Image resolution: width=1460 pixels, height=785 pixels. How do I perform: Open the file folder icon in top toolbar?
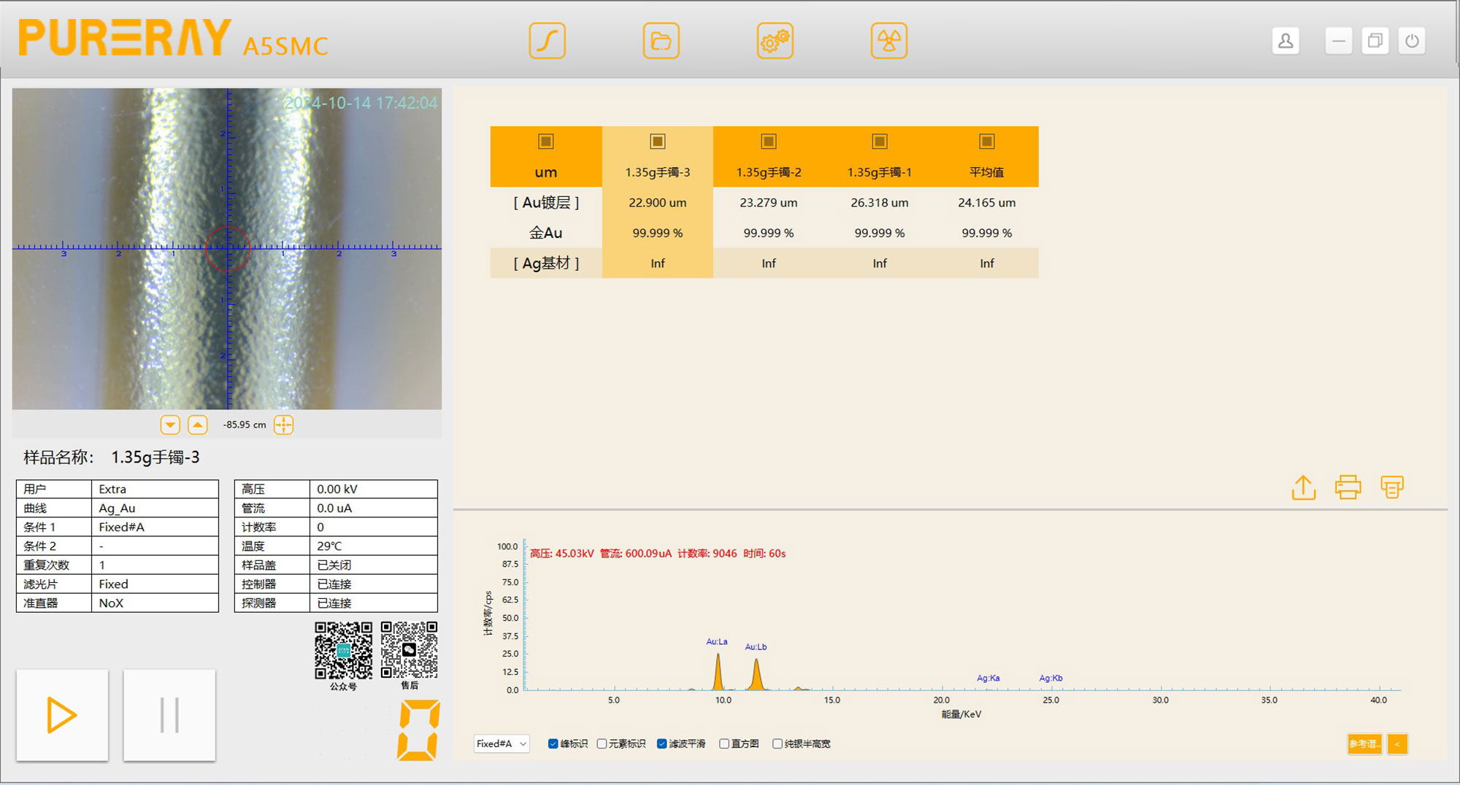pyautogui.click(x=661, y=41)
